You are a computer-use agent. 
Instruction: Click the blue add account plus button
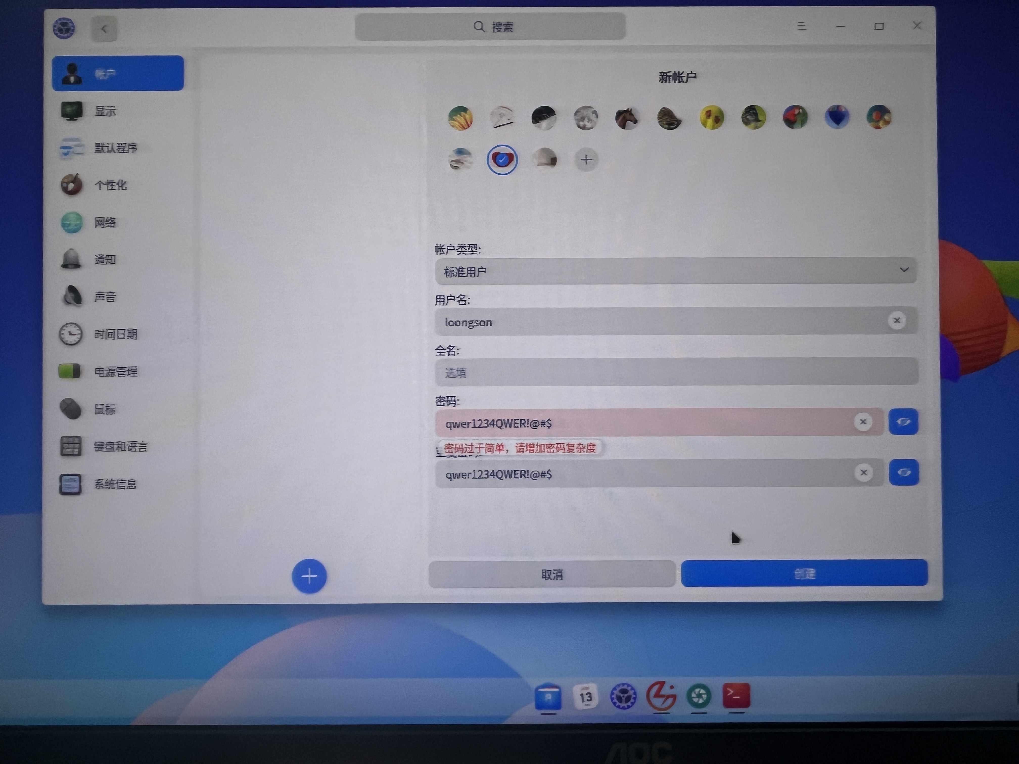pyautogui.click(x=309, y=576)
